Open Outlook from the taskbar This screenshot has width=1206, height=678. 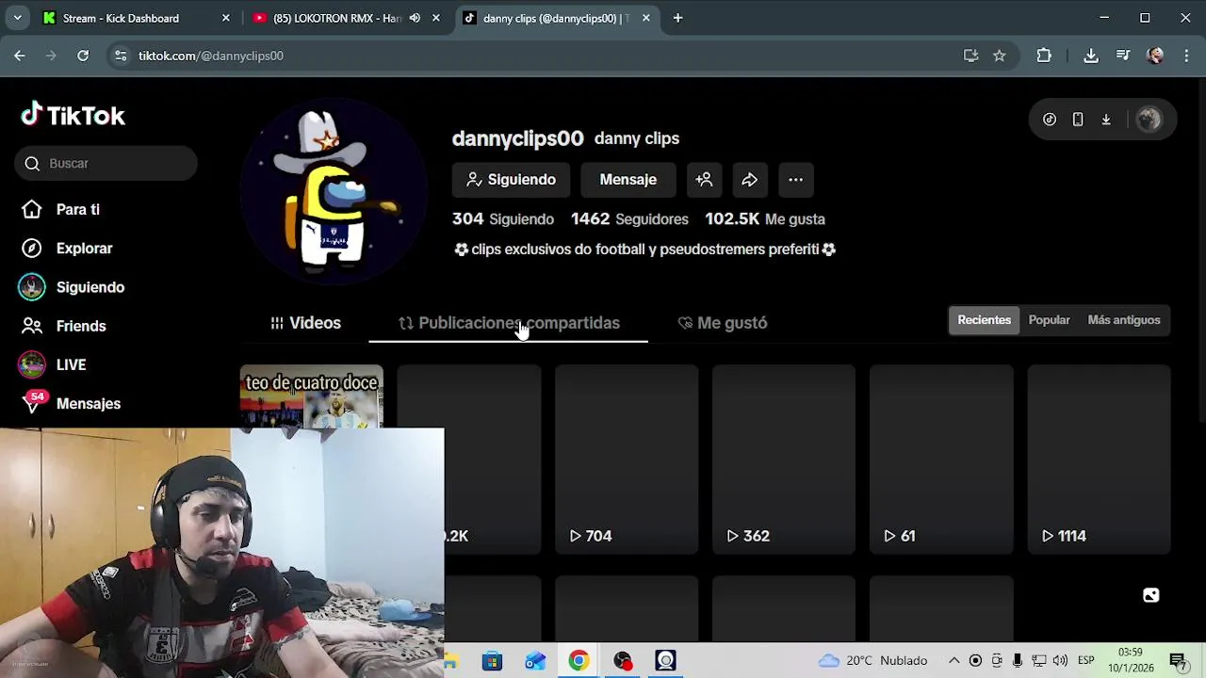(535, 661)
